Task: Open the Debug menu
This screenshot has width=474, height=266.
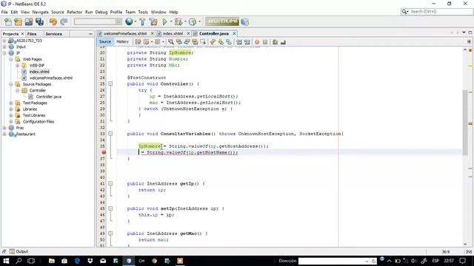Action: (101, 12)
